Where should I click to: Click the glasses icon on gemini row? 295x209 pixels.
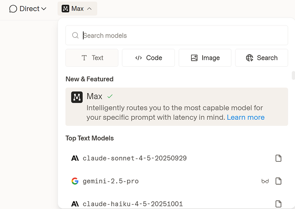265,181
